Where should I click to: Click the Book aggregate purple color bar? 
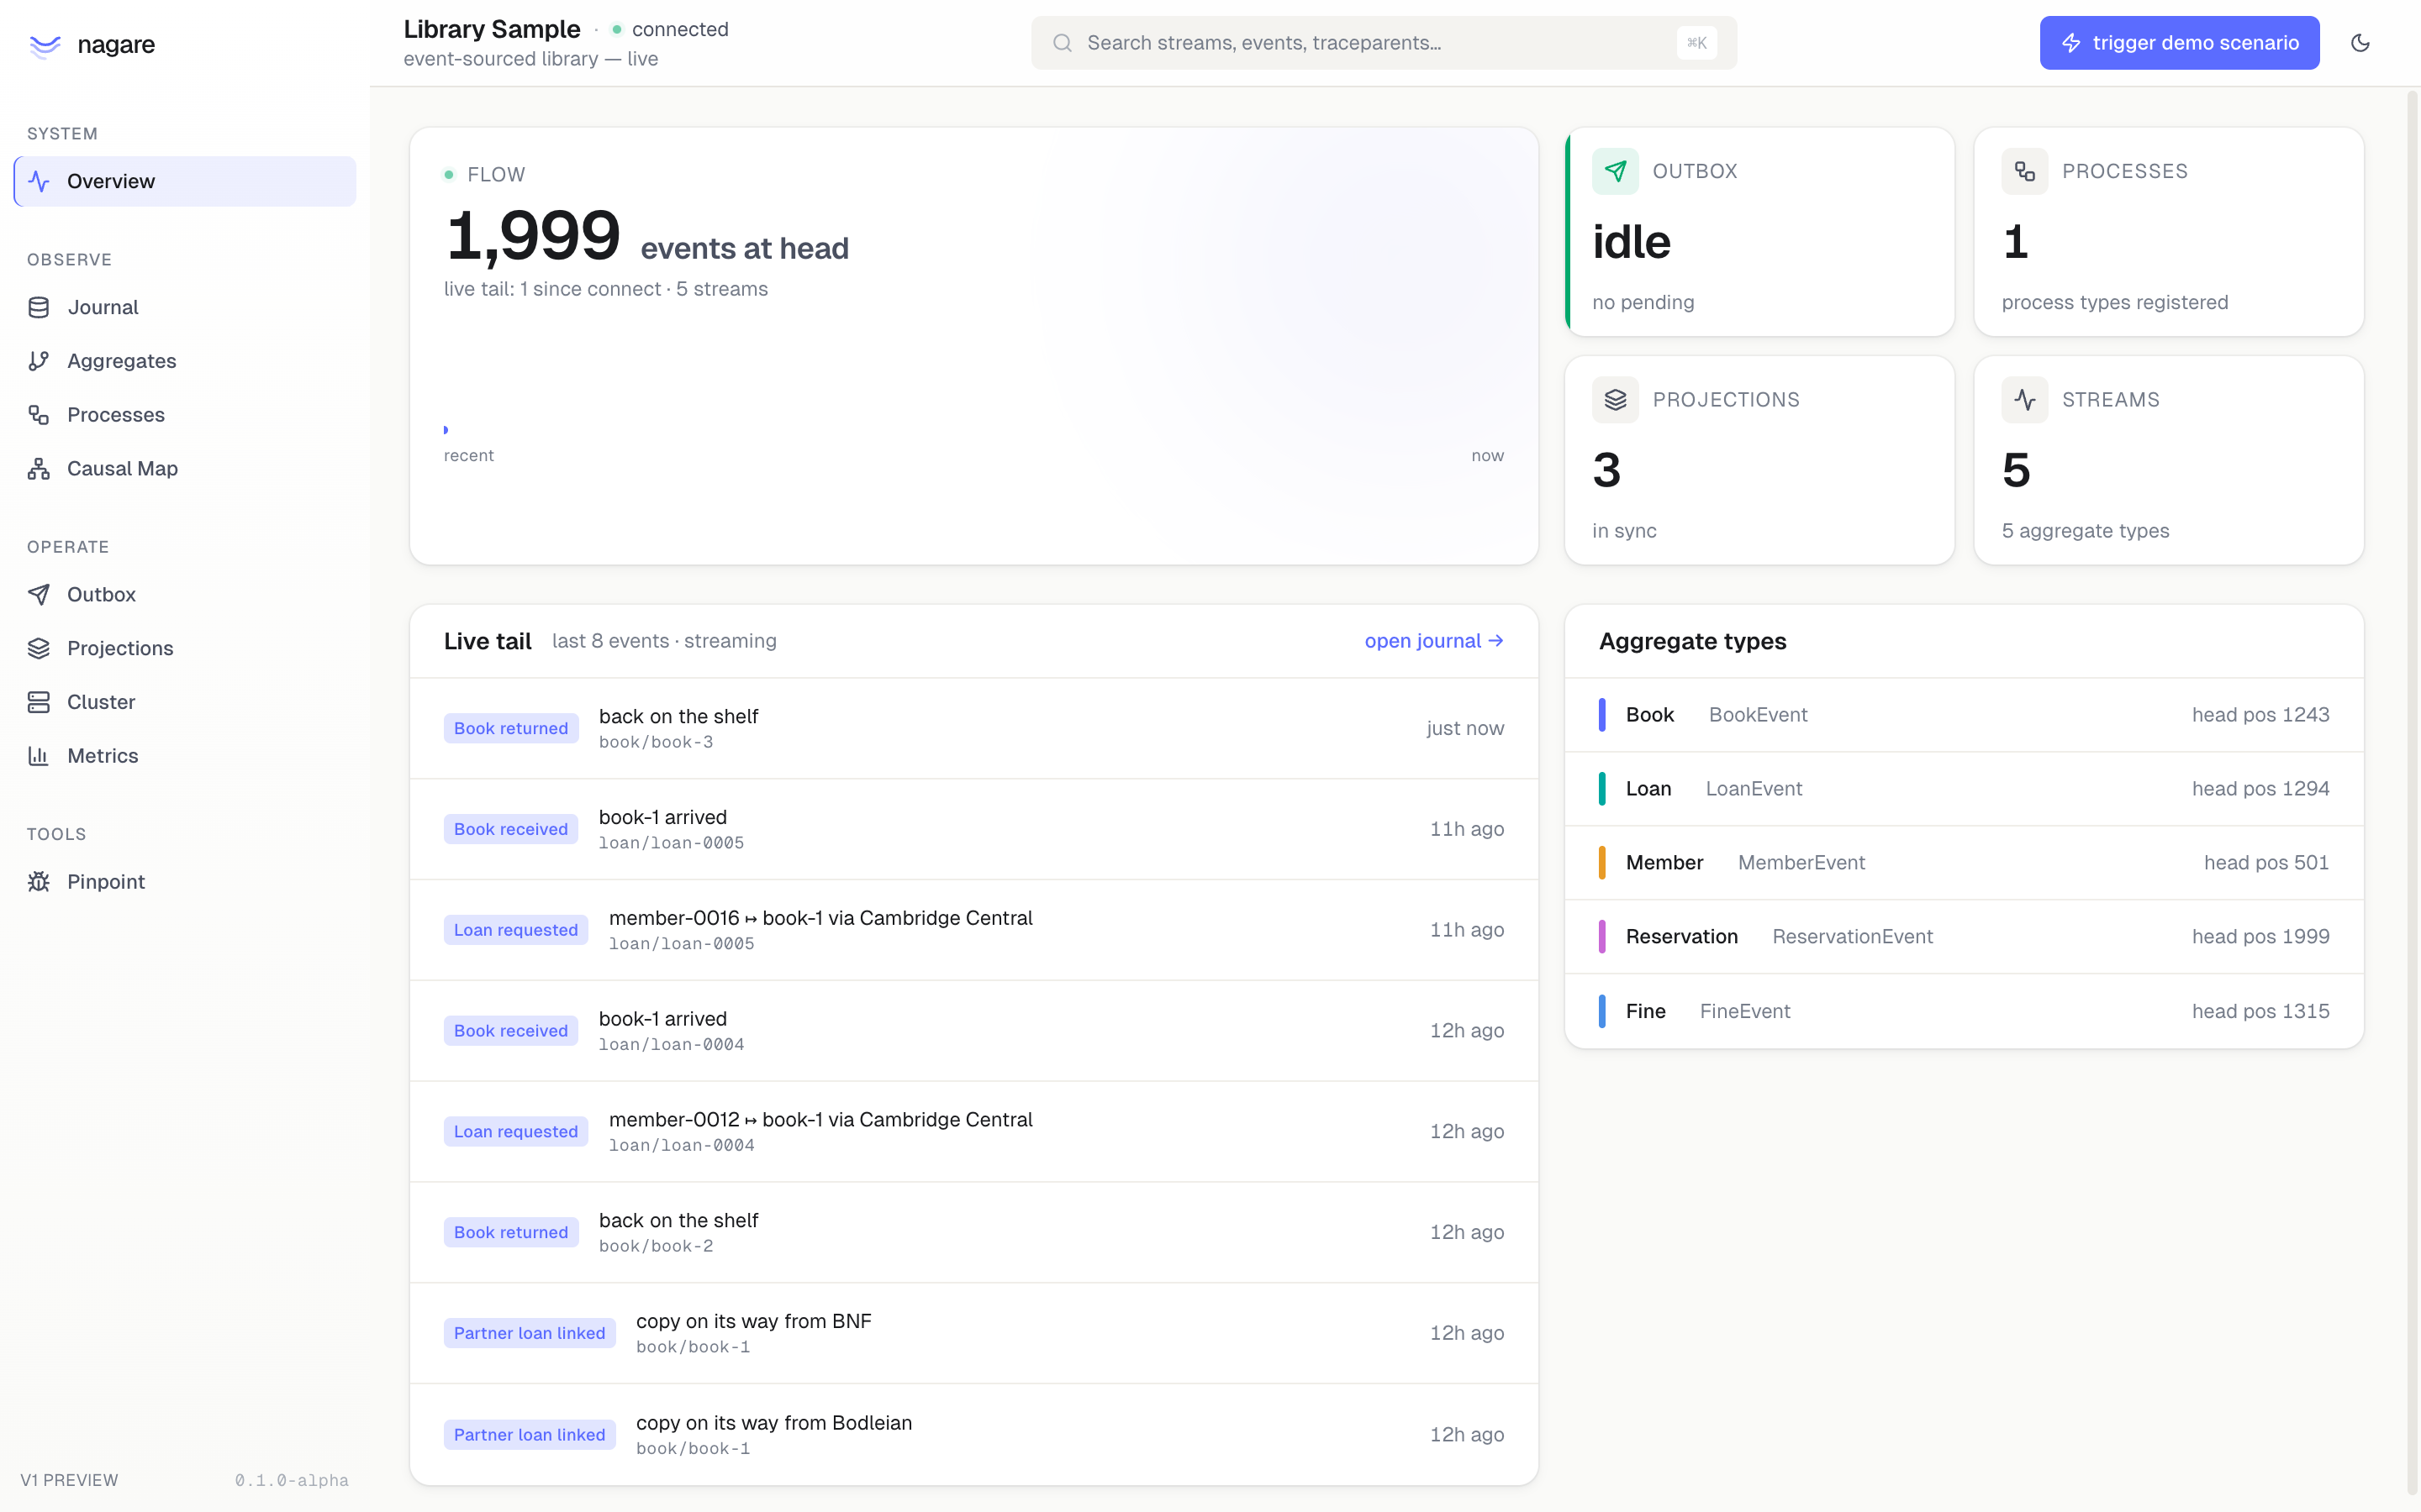(1601, 715)
